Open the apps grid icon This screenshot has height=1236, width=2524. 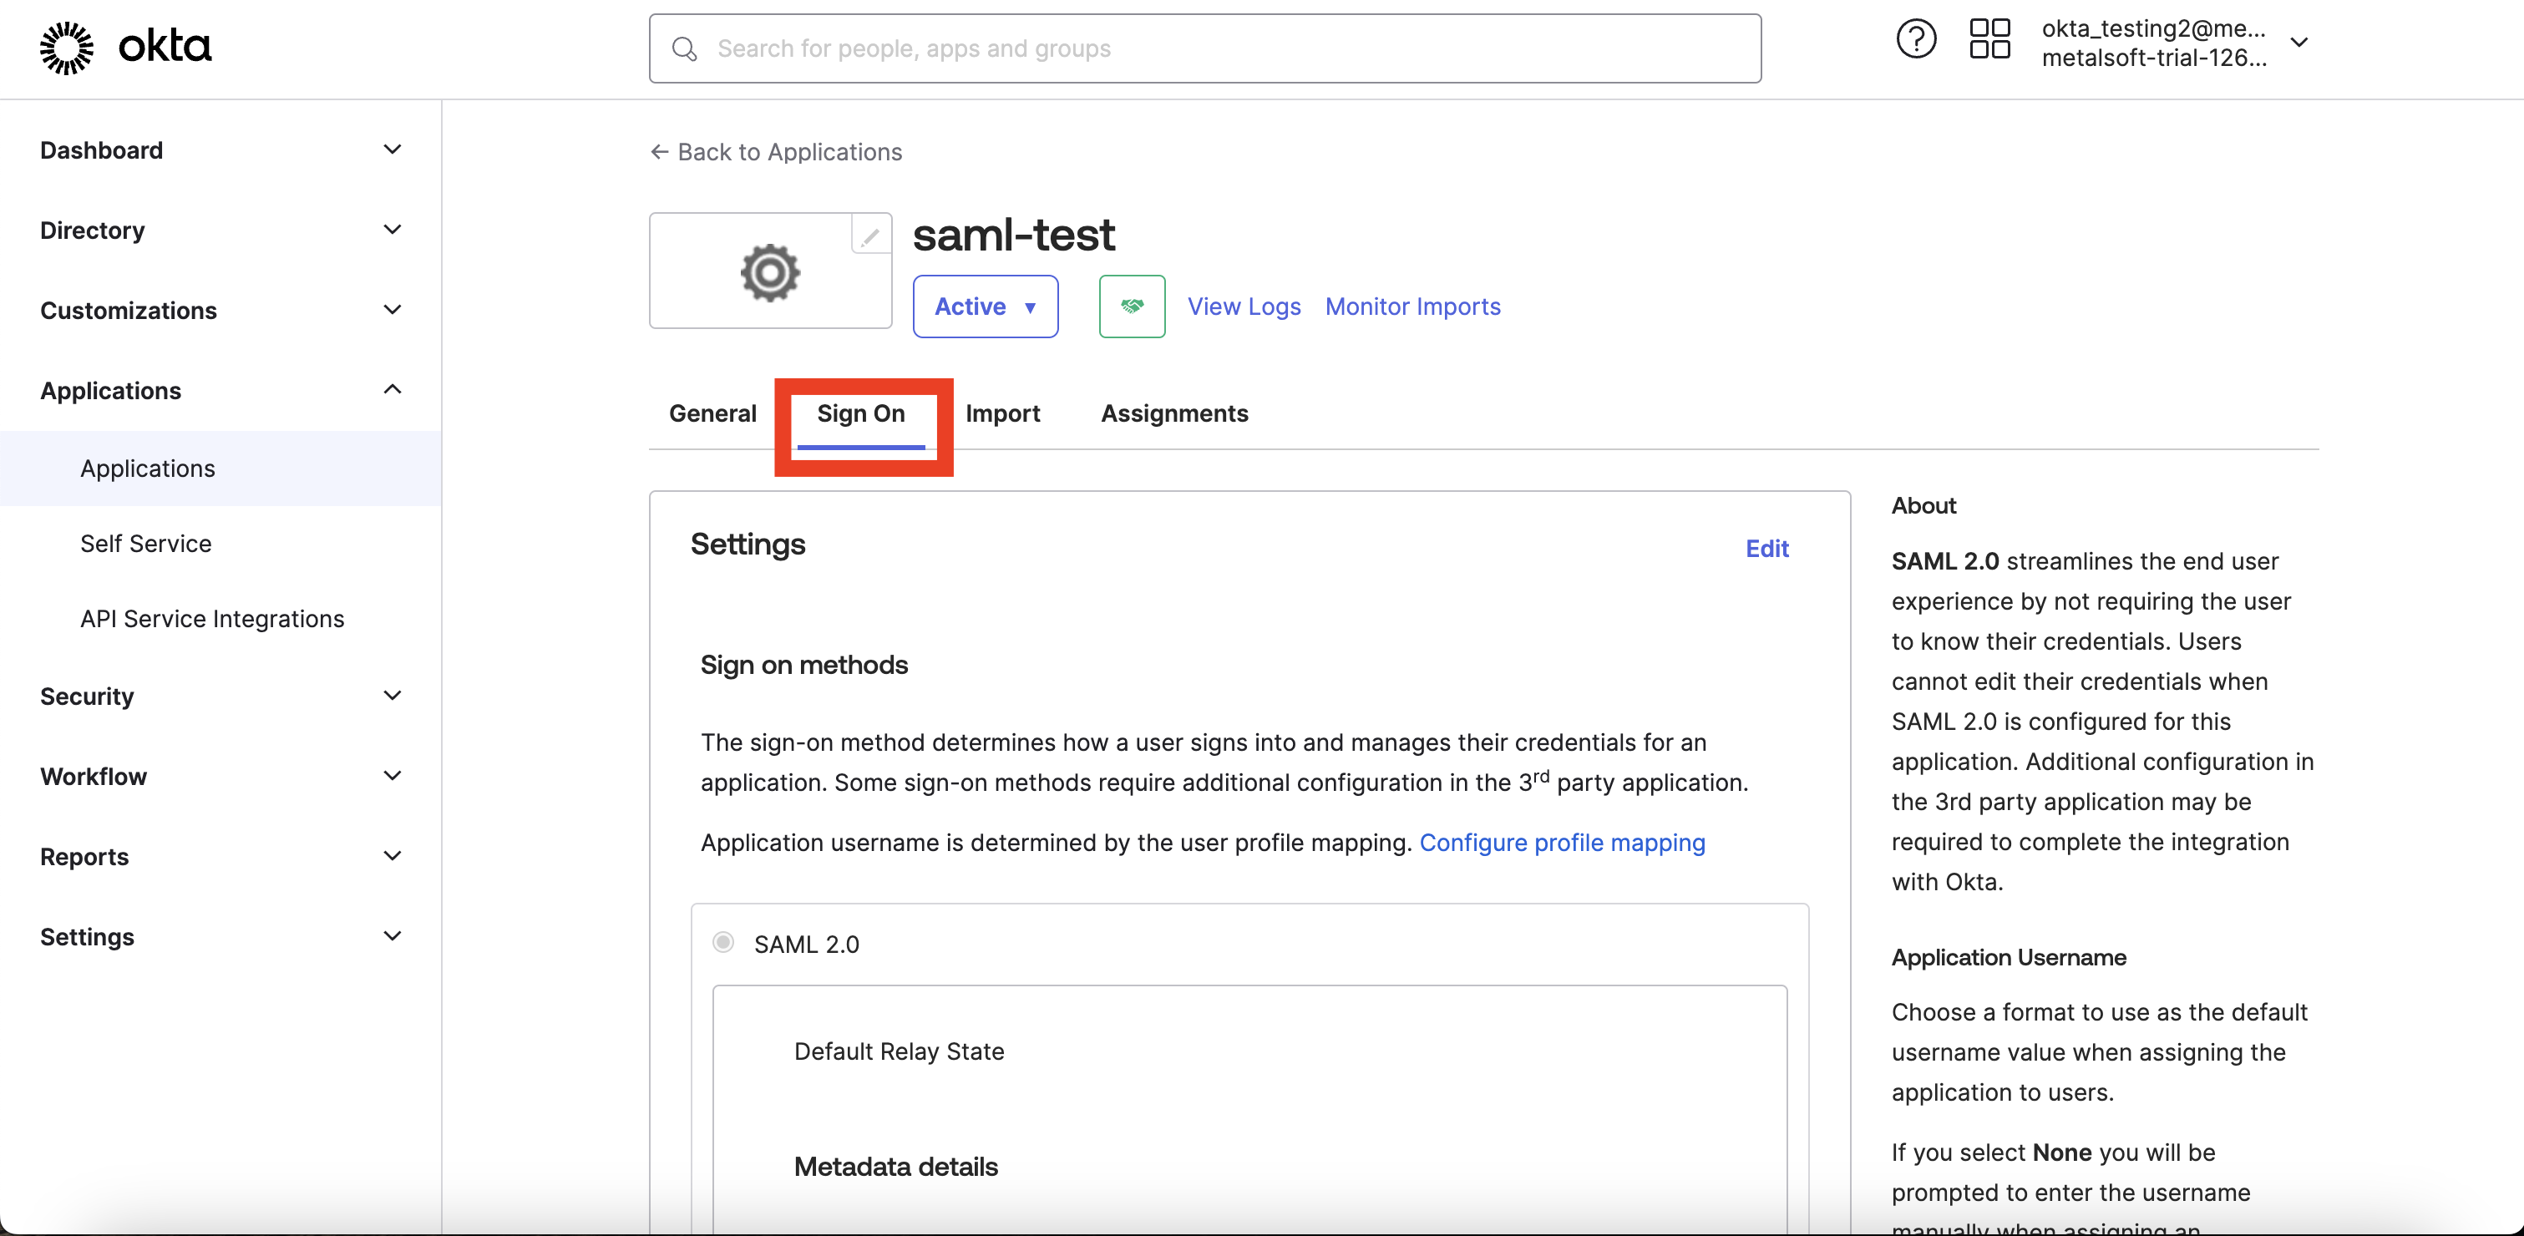click(x=1989, y=41)
